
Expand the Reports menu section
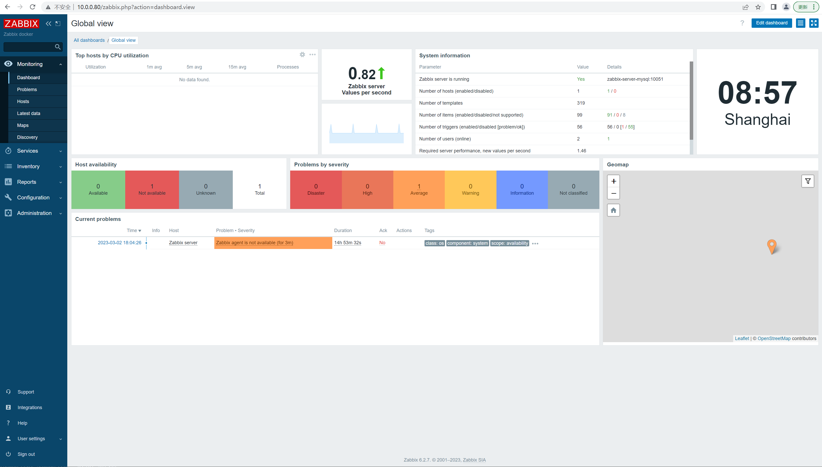coord(61,182)
